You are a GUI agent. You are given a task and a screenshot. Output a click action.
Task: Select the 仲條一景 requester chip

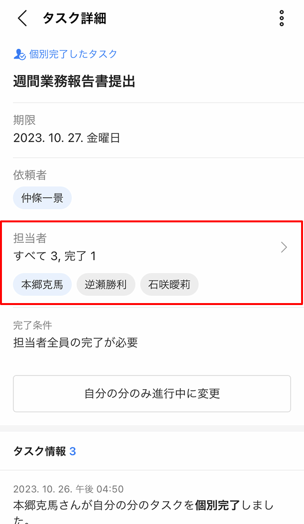click(42, 198)
